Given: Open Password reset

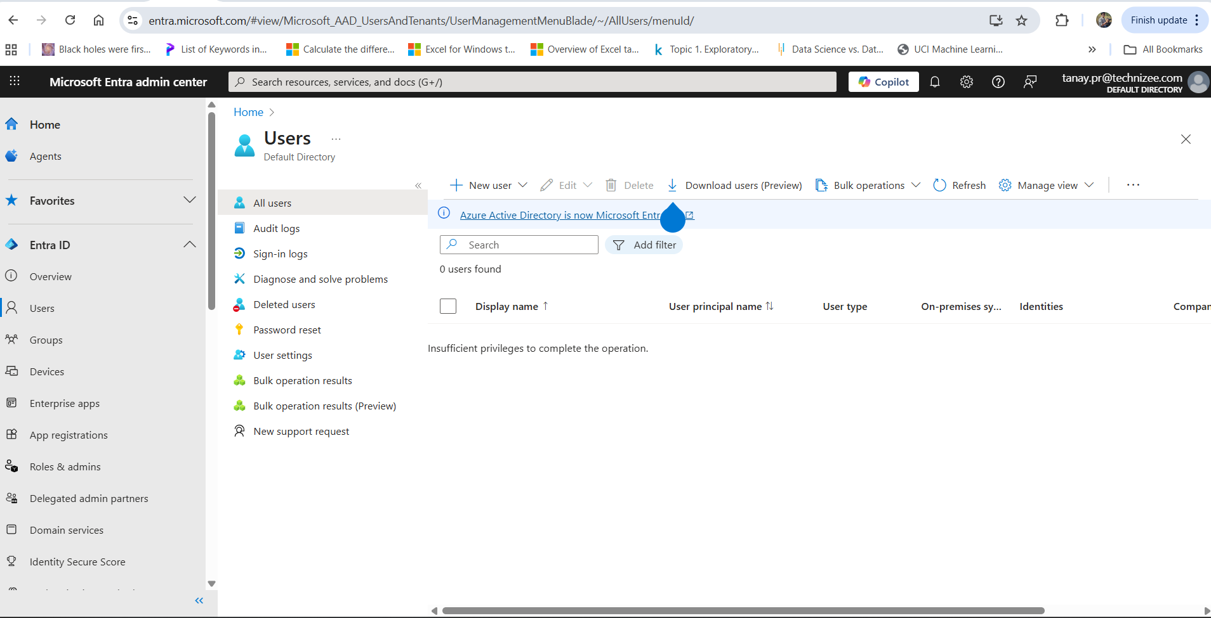Looking at the screenshot, I should (288, 330).
